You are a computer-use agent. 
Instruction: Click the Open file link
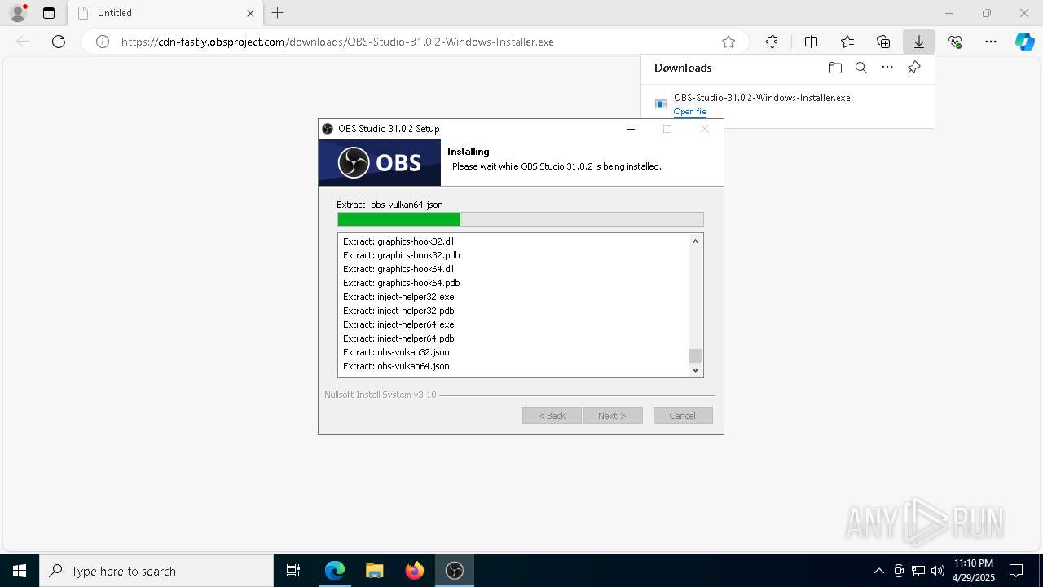coord(690,112)
